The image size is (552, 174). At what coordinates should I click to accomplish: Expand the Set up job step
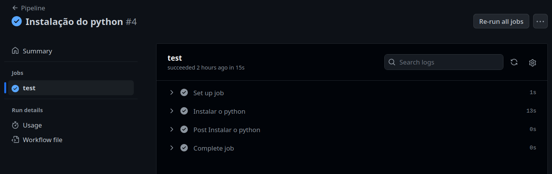point(172,93)
